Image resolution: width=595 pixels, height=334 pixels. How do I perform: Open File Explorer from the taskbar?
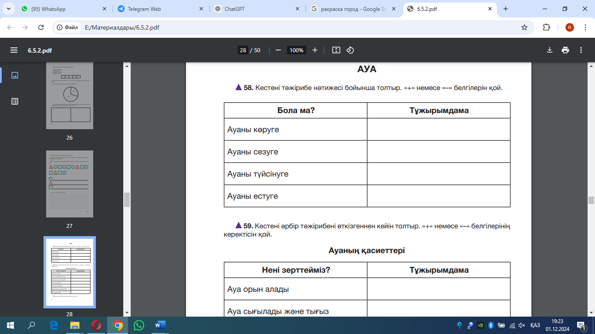coord(75,325)
